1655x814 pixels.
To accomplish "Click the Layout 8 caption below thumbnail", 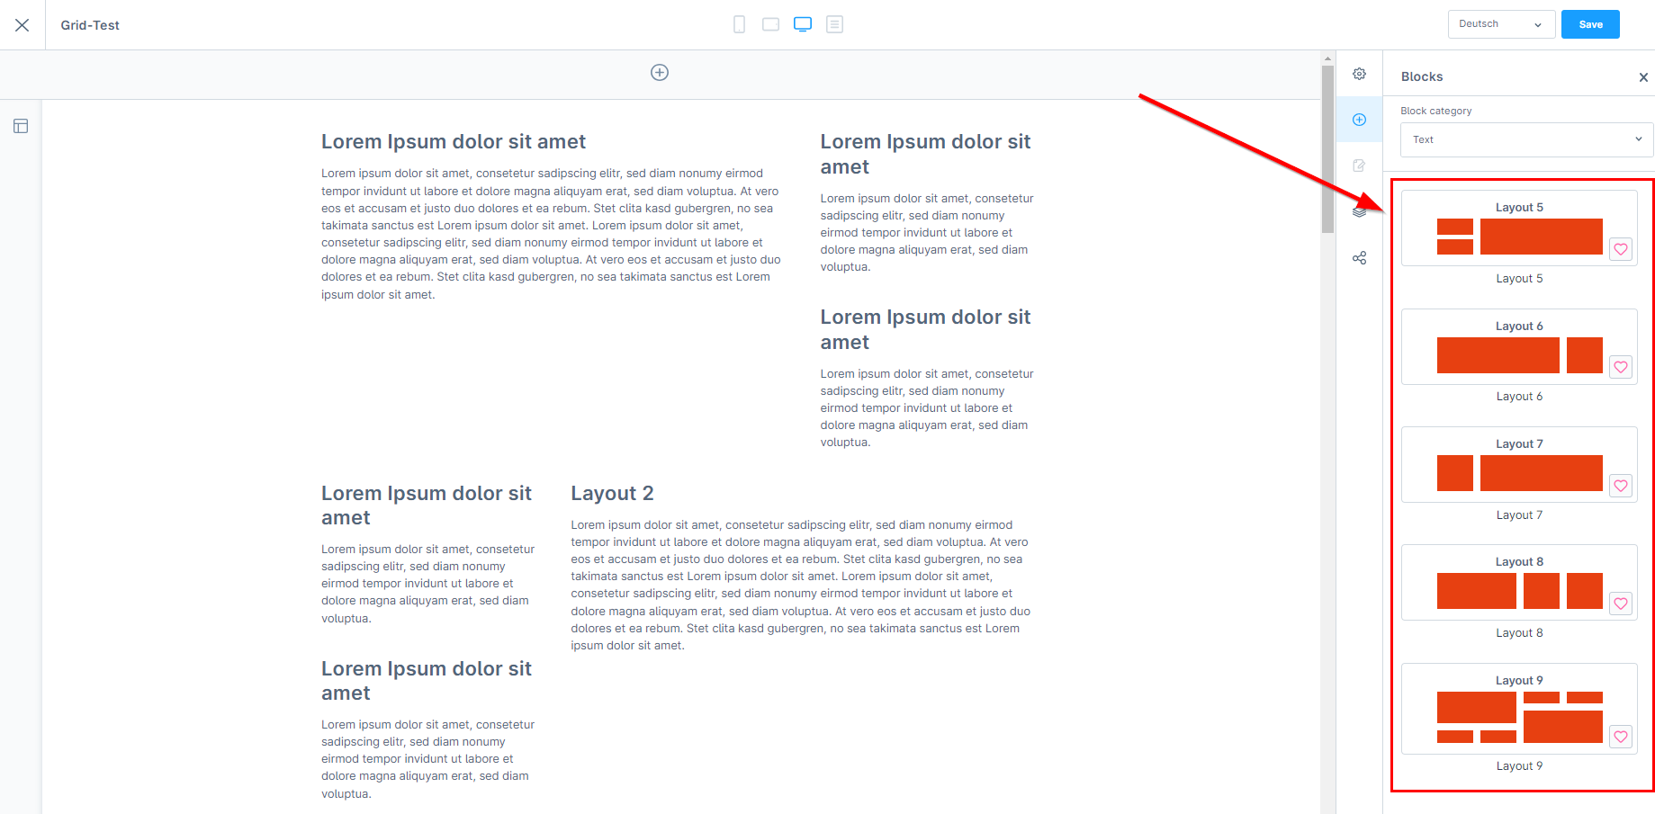I will click(x=1519, y=633).
